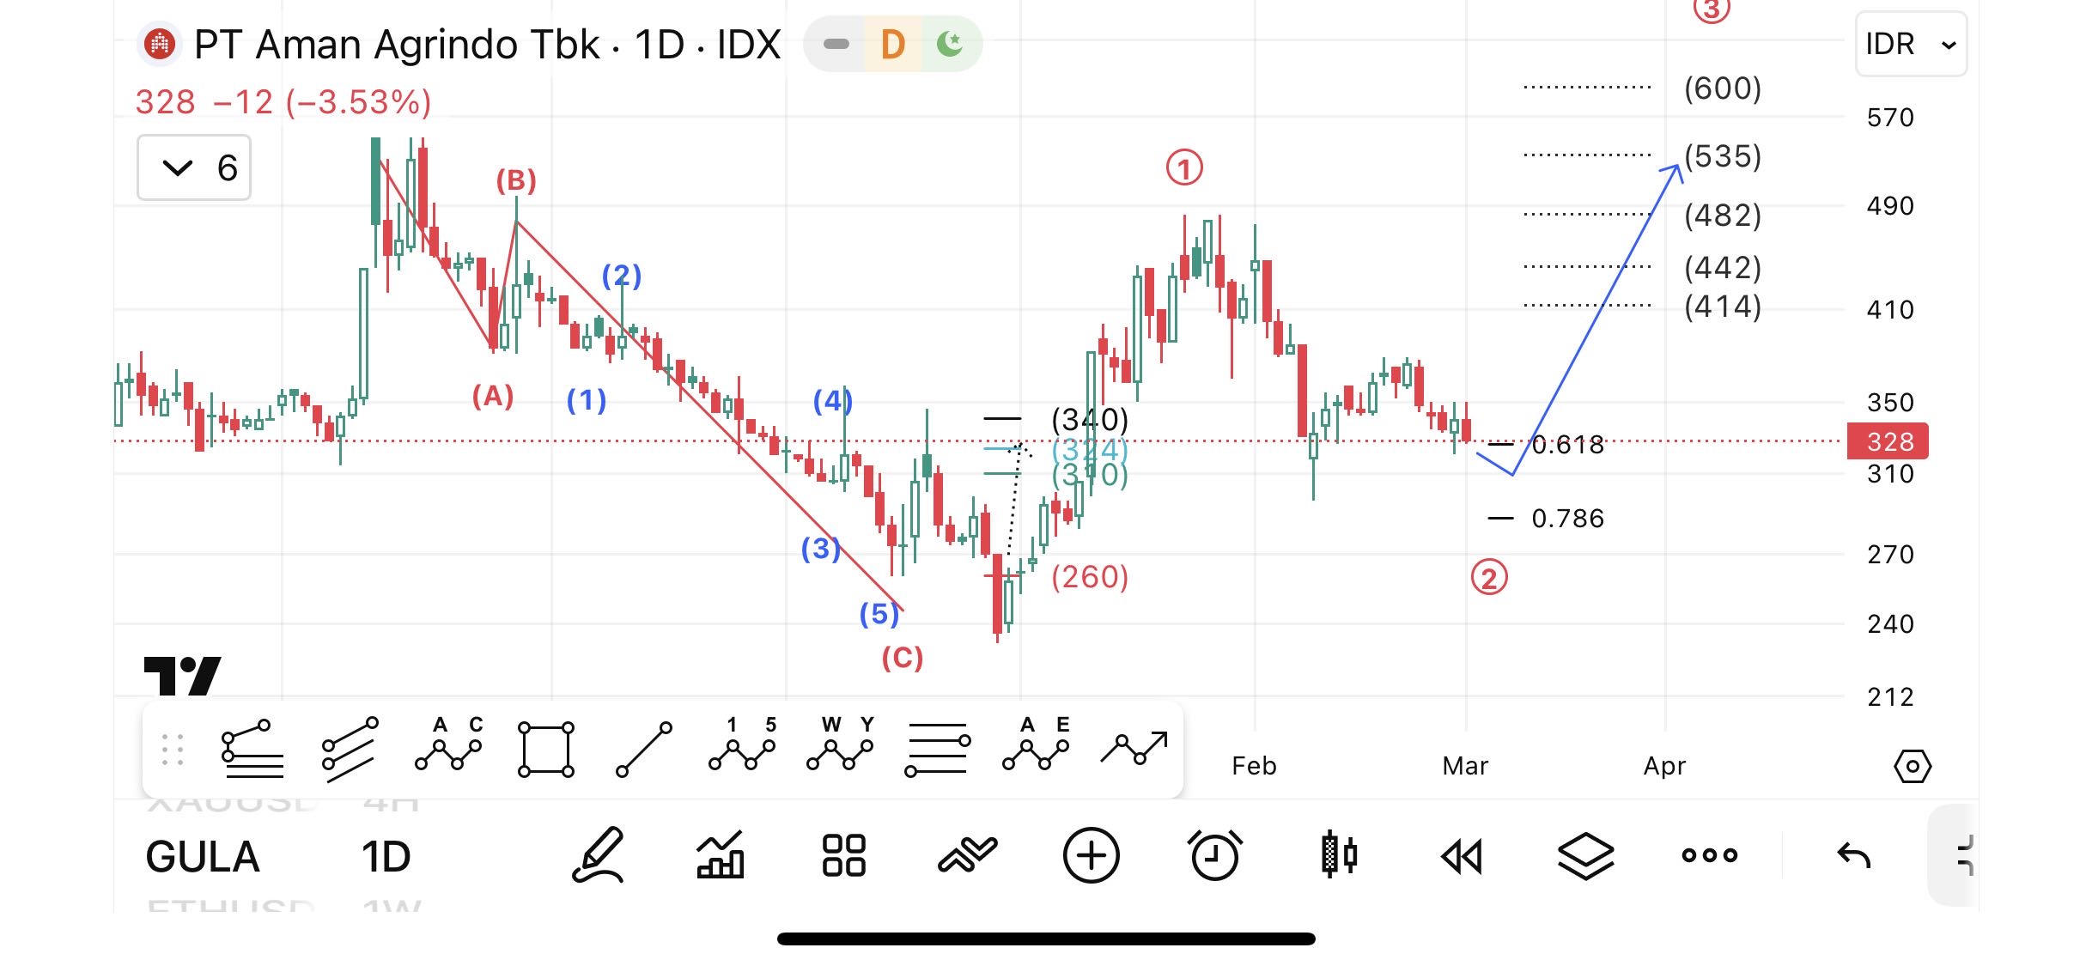Change the 1D timeframe interval

(x=386, y=857)
